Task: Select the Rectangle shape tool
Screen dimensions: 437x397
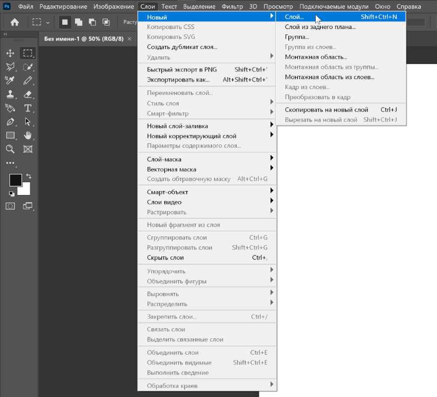Action: [10, 135]
